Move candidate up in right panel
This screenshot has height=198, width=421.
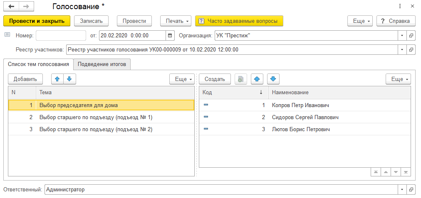coord(257,79)
